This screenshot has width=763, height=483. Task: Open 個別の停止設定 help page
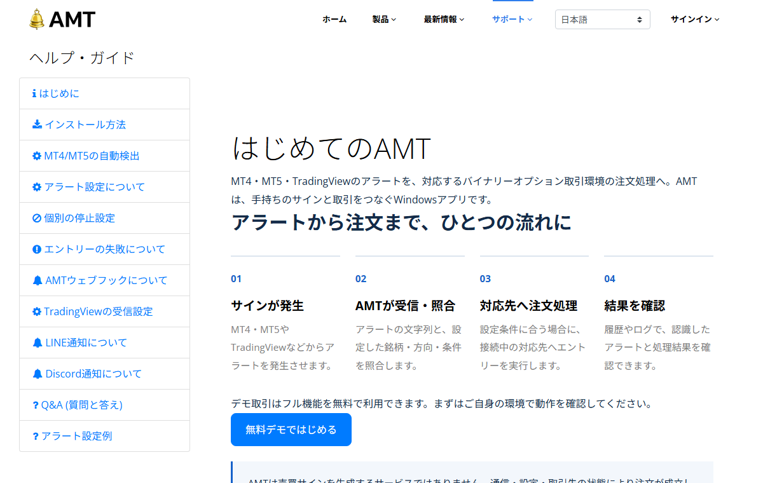click(105, 218)
